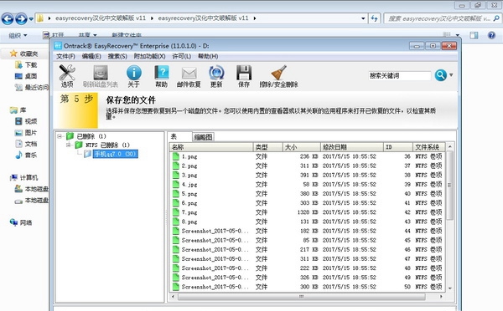Sort by the 修改日期 column header
This screenshot has height=311, width=503.
pos(352,147)
